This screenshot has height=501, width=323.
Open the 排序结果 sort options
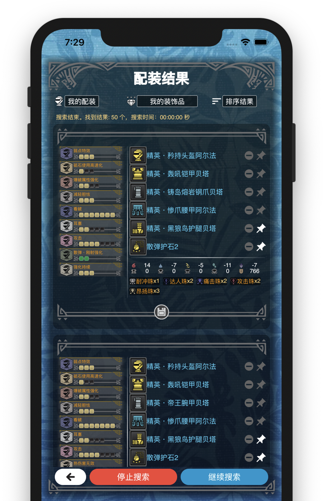click(239, 101)
